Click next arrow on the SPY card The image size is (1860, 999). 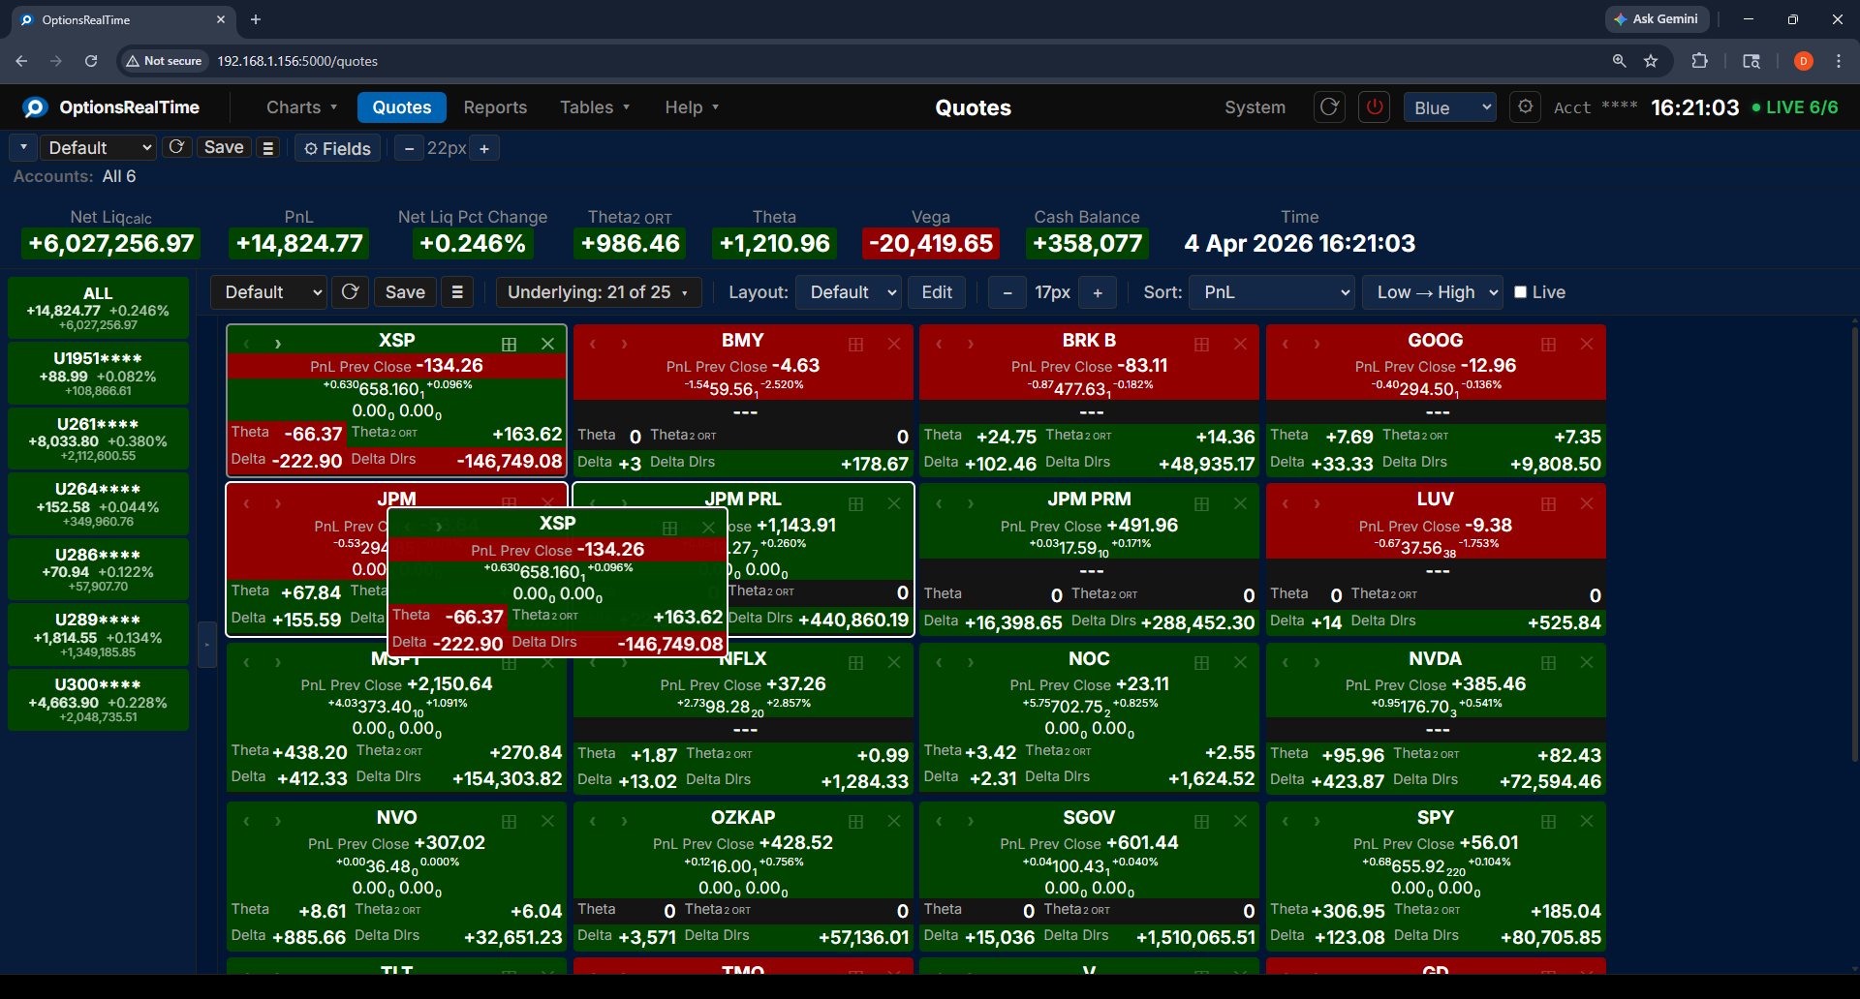coord(1317,821)
